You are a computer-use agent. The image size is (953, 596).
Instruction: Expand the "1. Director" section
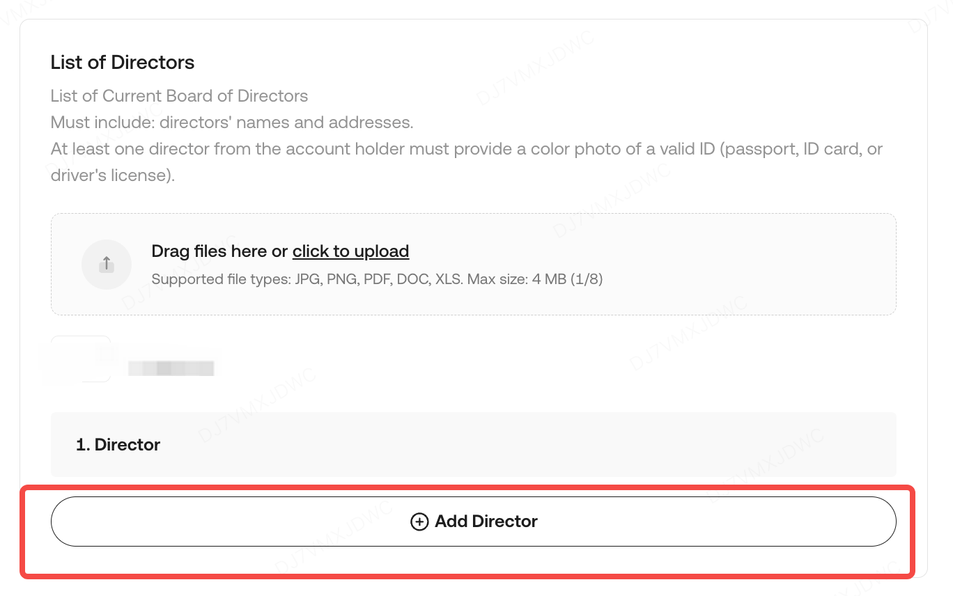118,445
